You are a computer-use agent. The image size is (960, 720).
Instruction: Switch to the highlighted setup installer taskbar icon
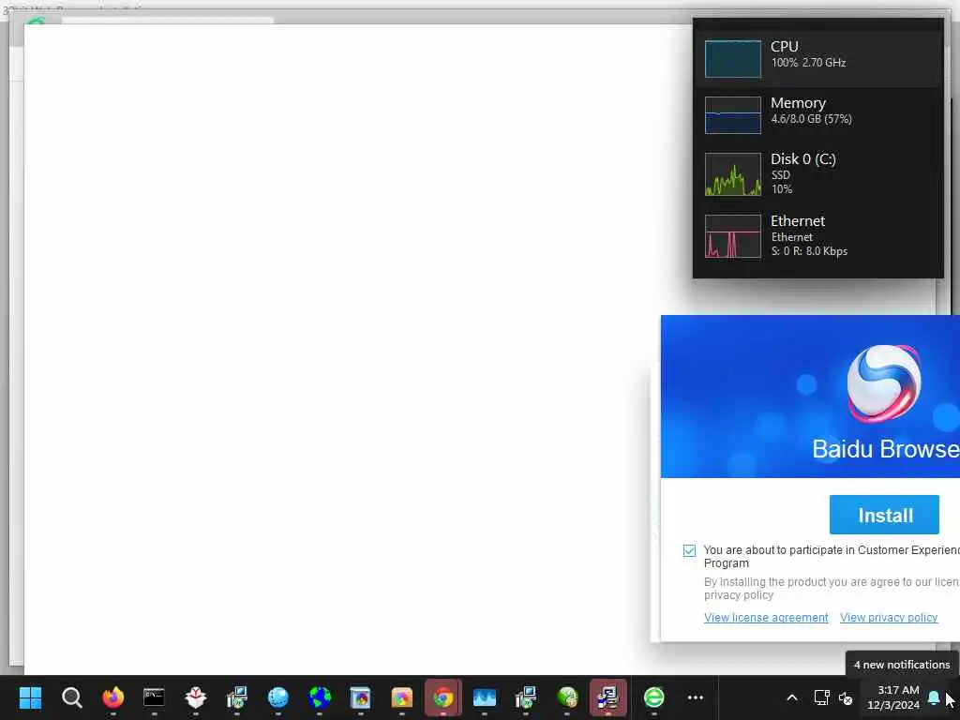tap(607, 697)
